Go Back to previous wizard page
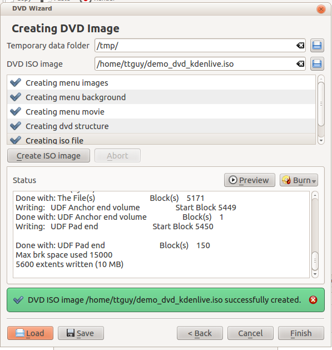The width and height of the screenshot is (332, 350). pos(200,333)
